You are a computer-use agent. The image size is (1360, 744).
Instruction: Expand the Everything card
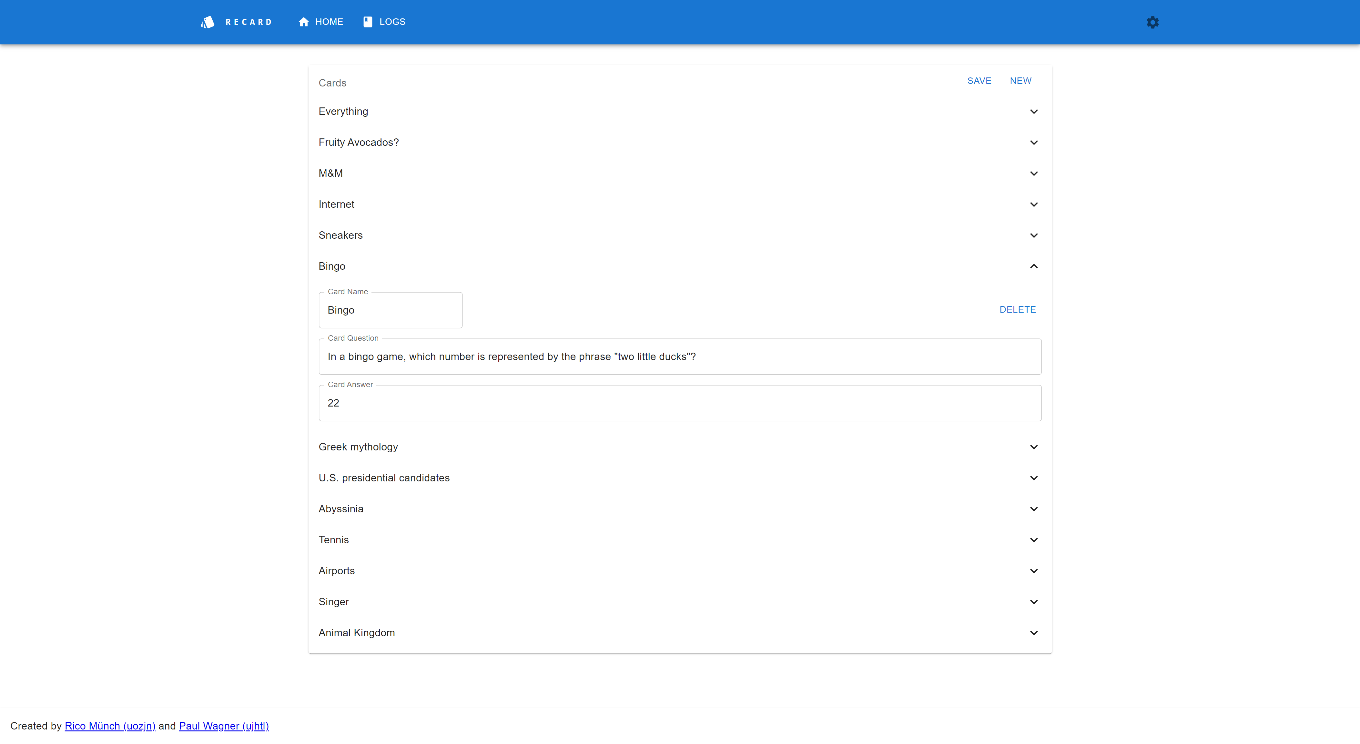point(1034,111)
